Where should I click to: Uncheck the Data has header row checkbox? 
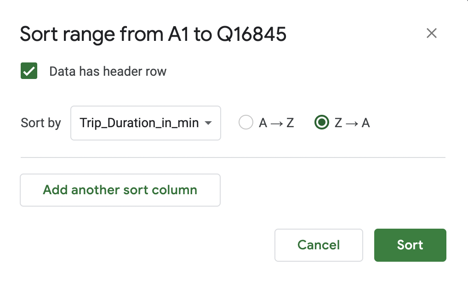click(x=29, y=72)
